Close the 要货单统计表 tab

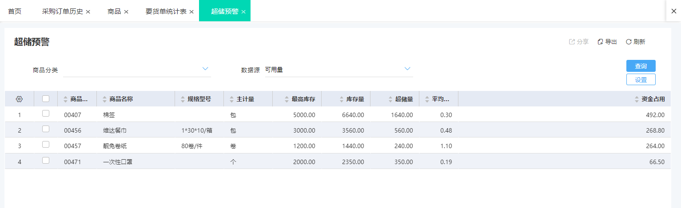tap(191, 12)
